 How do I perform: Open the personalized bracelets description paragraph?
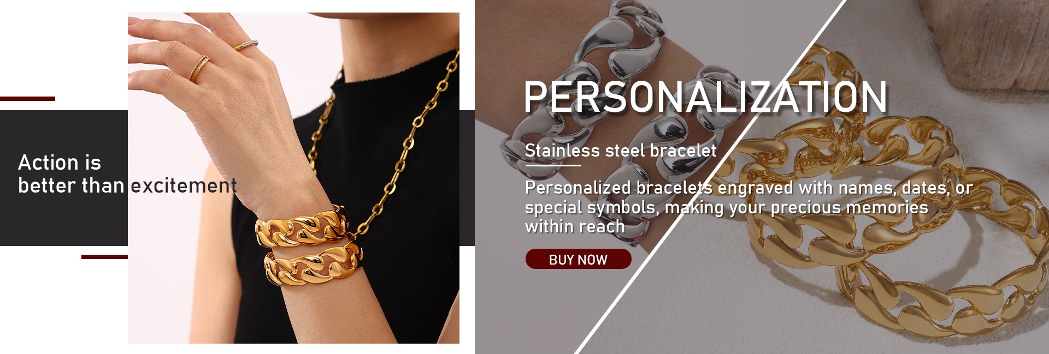click(x=749, y=207)
